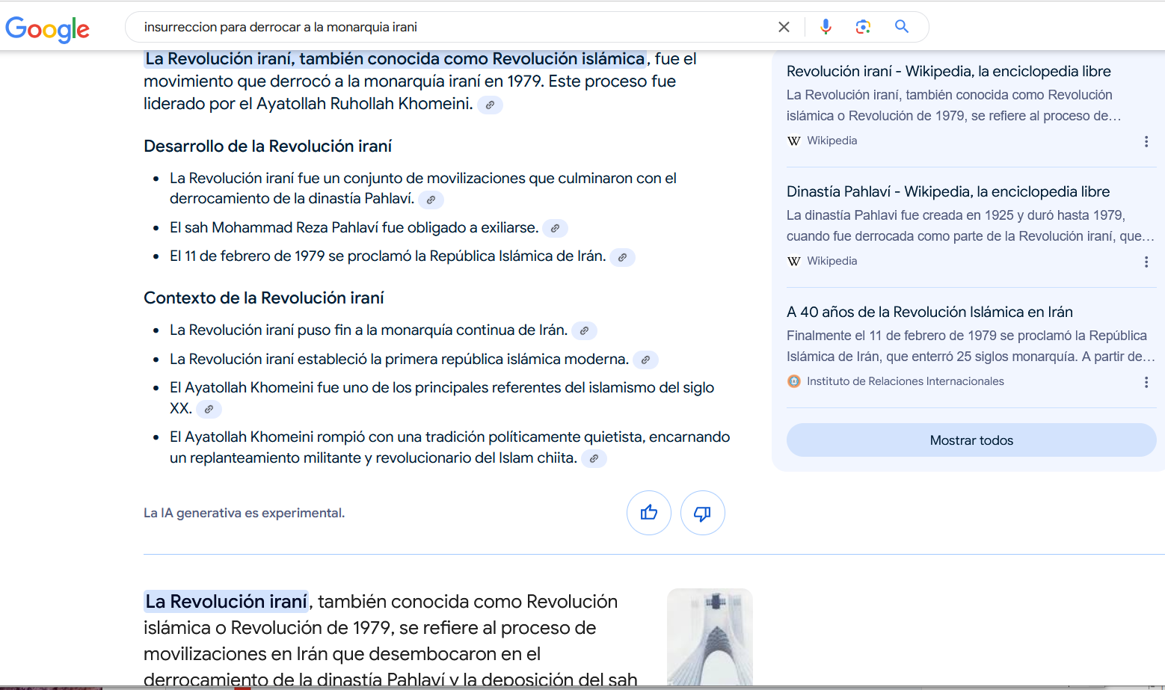Open 'Dinastía Pahlaví - Wikipedia, la enciclopedia libre' result

(947, 191)
